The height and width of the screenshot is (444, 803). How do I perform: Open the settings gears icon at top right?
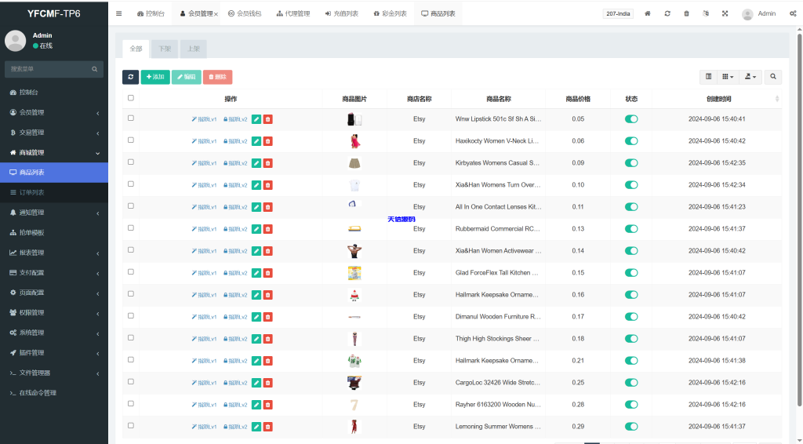[793, 14]
